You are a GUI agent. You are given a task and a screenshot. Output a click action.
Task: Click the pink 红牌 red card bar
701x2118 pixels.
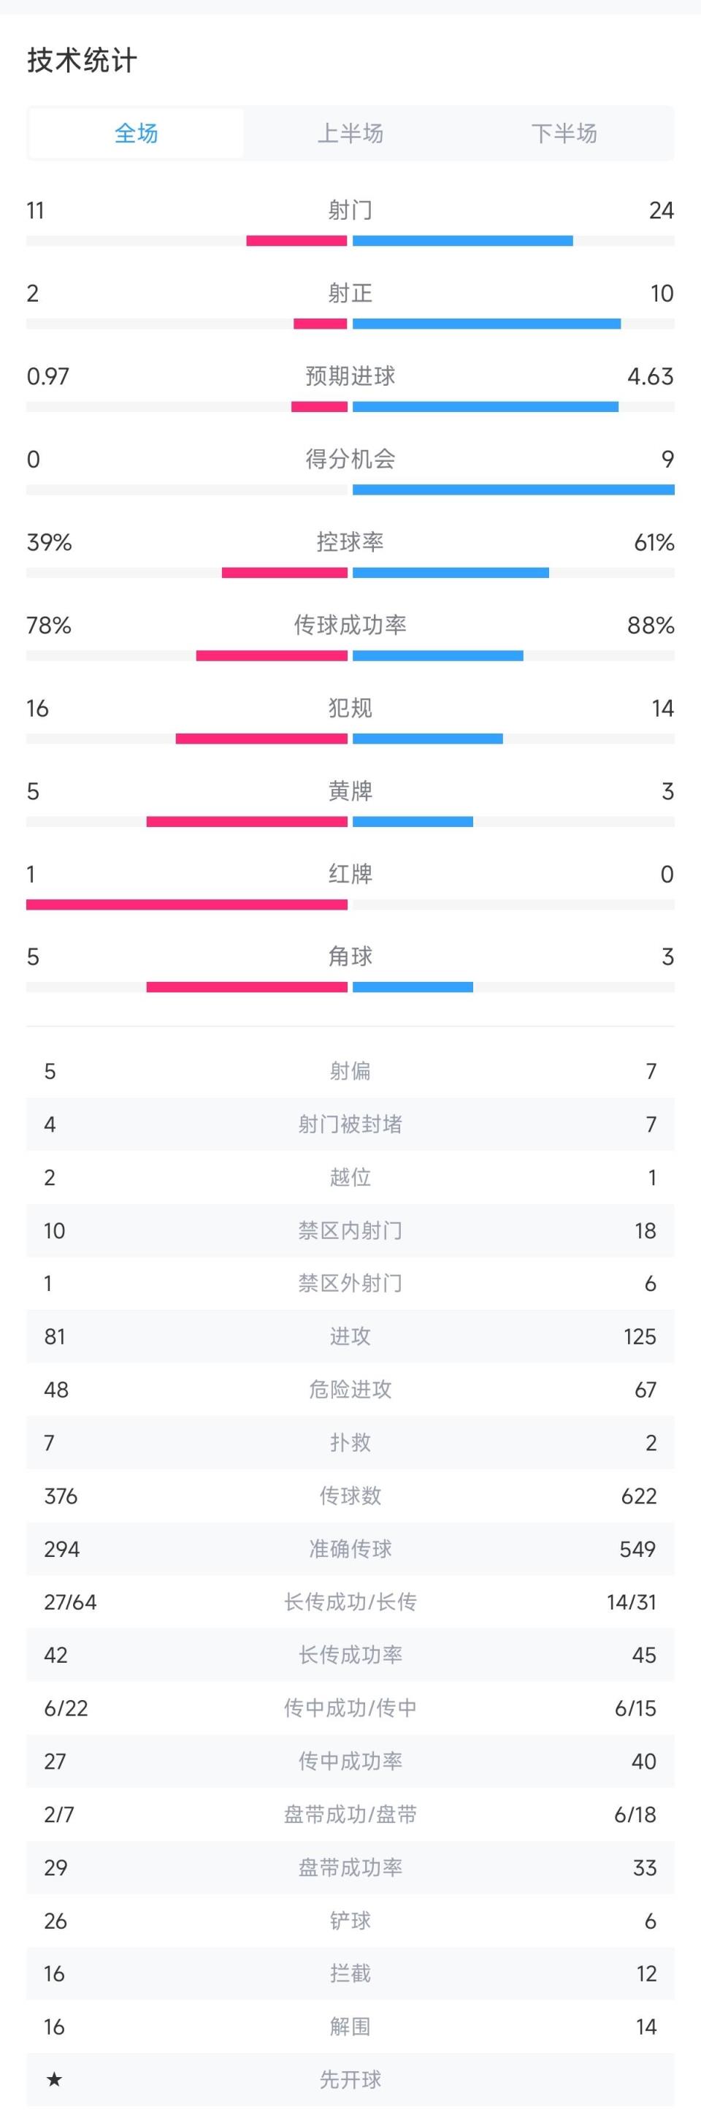click(x=186, y=904)
